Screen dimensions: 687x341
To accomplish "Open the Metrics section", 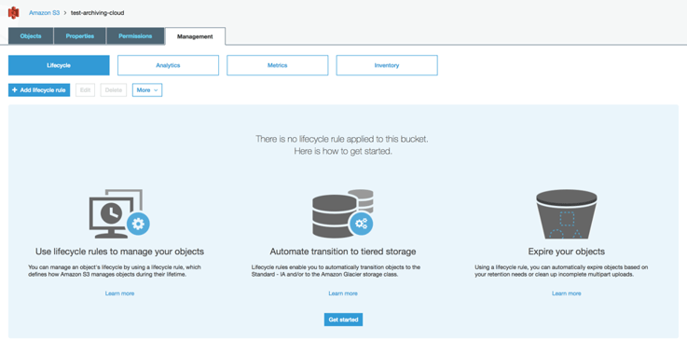I will tap(278, 65).
